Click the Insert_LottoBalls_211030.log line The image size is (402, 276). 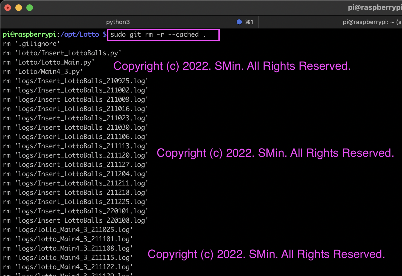point(75,127)
